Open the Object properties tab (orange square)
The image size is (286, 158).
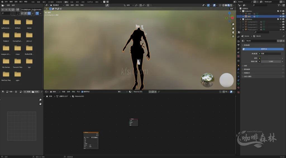(x=239, y=65)
